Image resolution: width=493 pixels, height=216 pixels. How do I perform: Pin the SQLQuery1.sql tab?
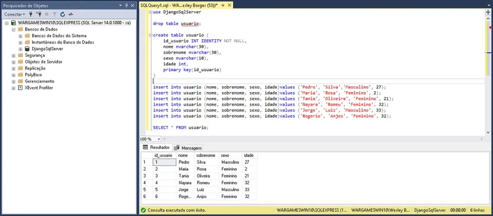pyautogui.click(x=222, y=6)
